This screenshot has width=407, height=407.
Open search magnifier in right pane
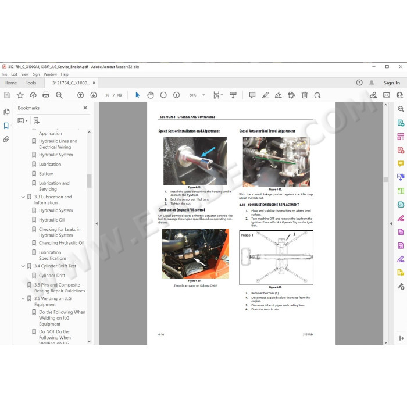point(401,109)
